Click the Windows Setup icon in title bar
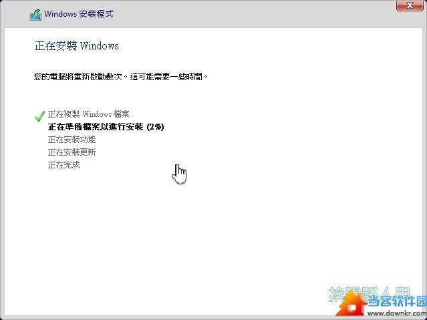 (36, 13)
